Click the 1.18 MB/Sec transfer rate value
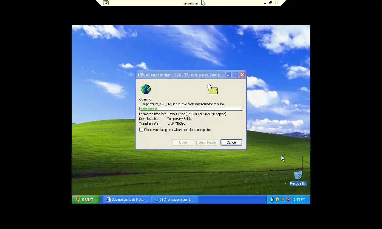The width and height of the screenshot is (382, 229). click(x=176, y=123)
